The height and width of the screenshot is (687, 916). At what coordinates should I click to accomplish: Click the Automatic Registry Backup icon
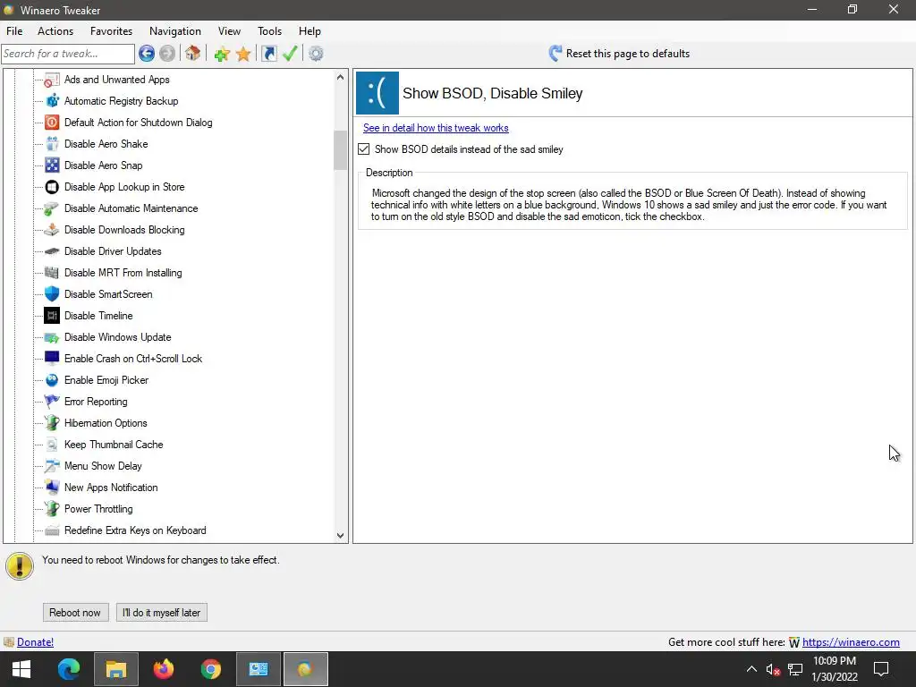[52, 101]
